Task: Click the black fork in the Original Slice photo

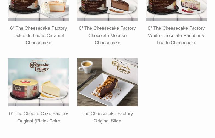Action: 87,80
